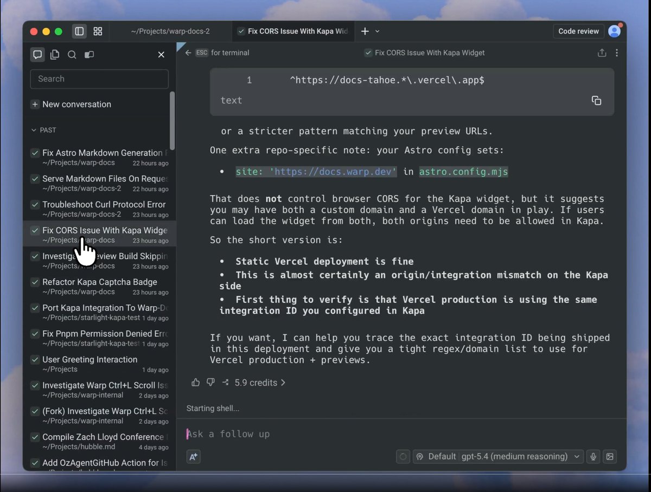Open Port Kapa Integration To Warp-Docs conversation
Viewport: 651px width, 492px height.
click(100, 313)
